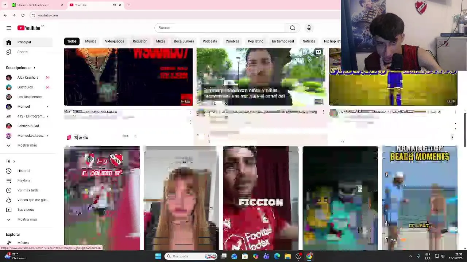Open a new browser tab
This screenshot has width=467, height=262.
point(129,5)
